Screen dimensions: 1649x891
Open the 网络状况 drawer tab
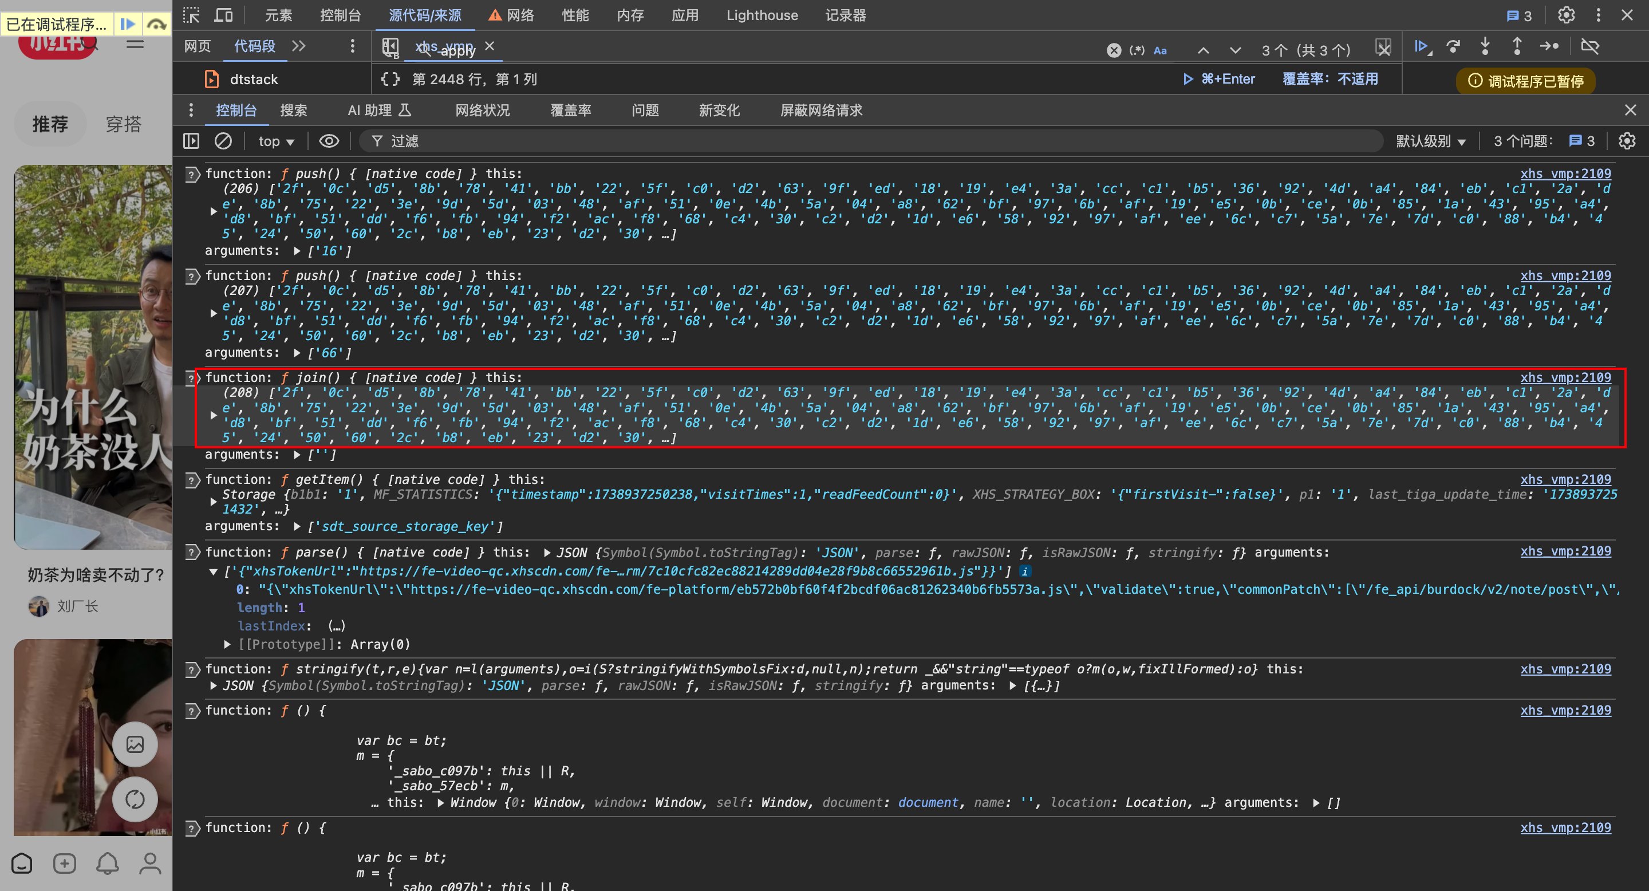point(482,110)
